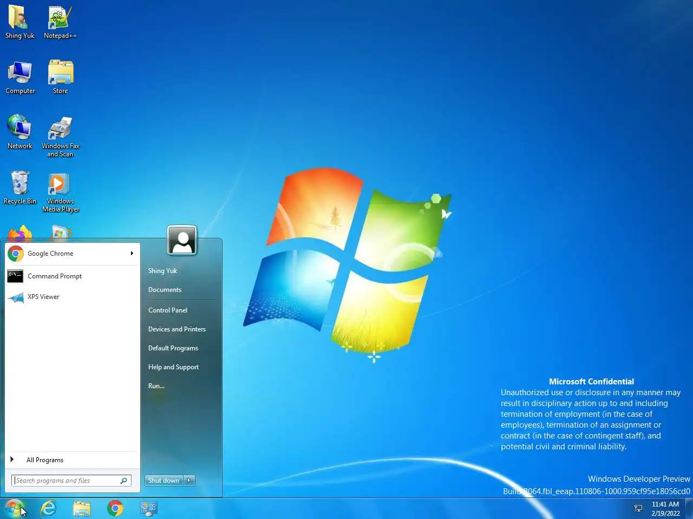The image size is (693, 519).
Task: Open the Store desktop shortcut
Action: point(60,77)
